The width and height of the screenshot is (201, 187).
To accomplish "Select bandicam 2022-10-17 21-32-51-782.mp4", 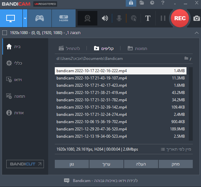I will click(x=120, y=100).
